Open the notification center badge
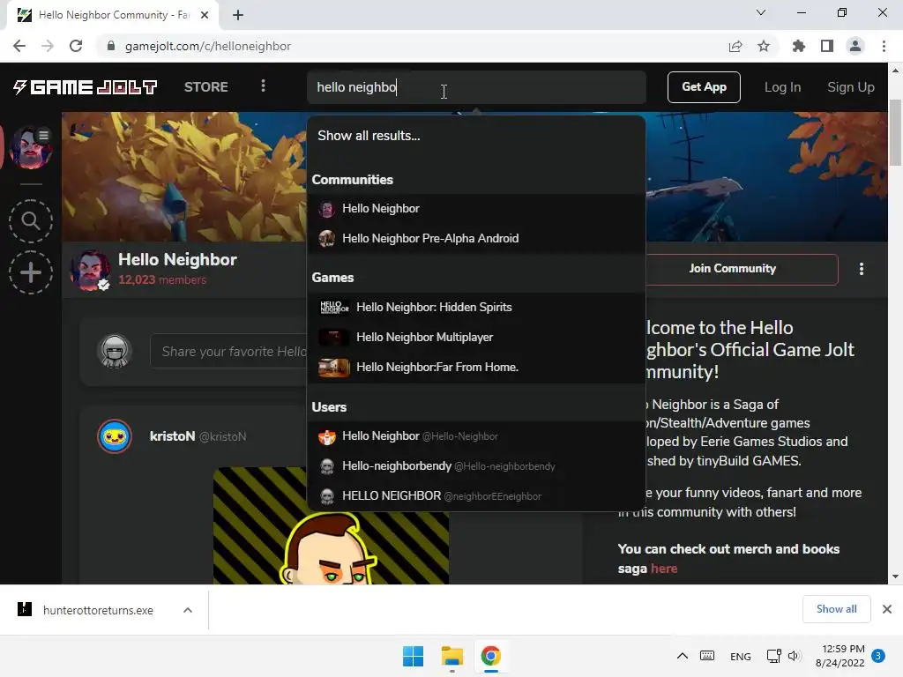The width and height of the screenshot is (903, 677). pyautogui.click(x=878, y=656)
